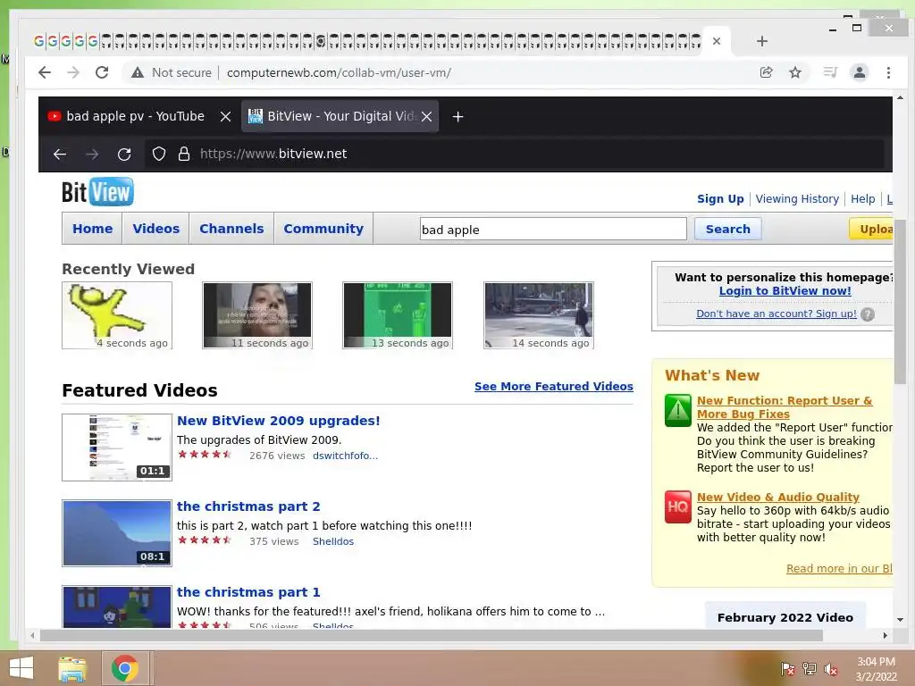Click the bad apple search field
Screen dimensions: 915x686
553,230
